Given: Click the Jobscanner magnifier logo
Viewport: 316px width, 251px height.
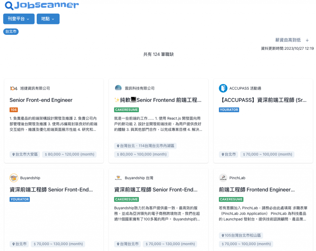Looking at the screenshot, I should pyautogui.click(x=9, y=6).
